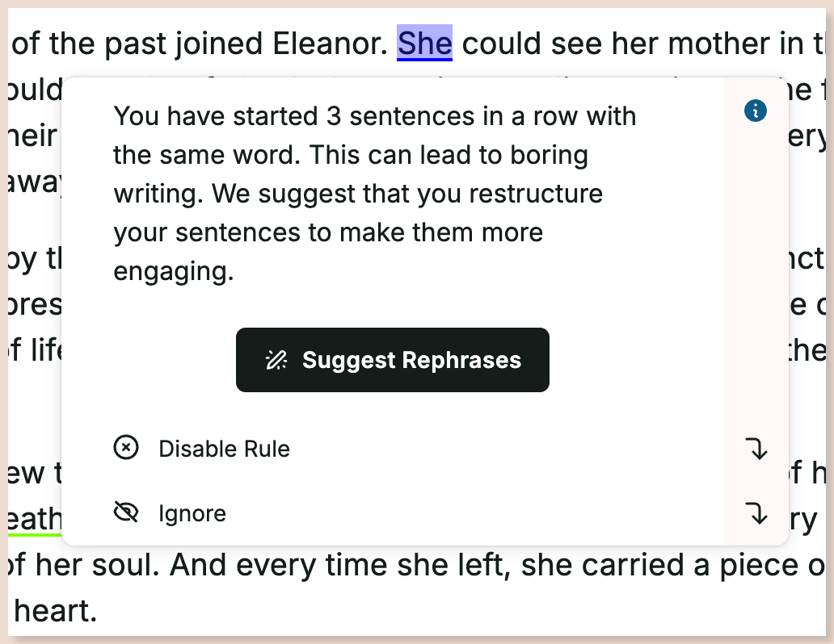Click the name "Eleanor" in the text
Image resolution: width=834 pixels, height=644 pixels.
[x=330, y=43]
